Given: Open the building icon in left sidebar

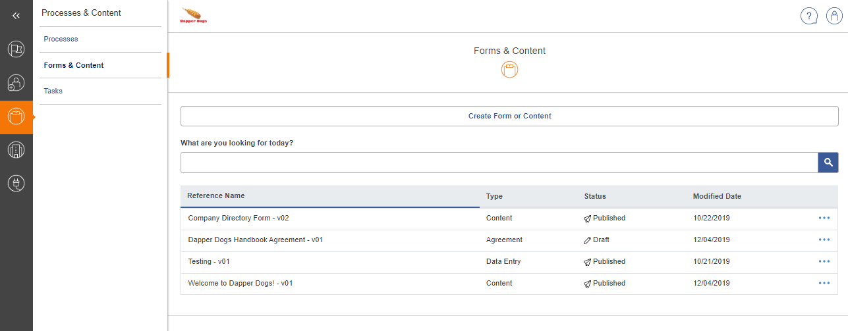Looking at the screenshot, I should (x=16, y=150).
